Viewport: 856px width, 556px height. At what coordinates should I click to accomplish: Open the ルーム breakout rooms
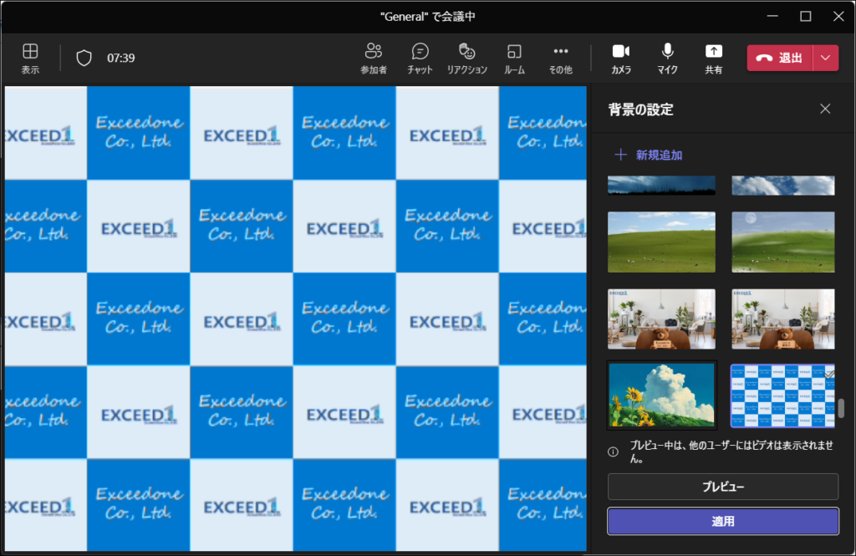point(514,58)
